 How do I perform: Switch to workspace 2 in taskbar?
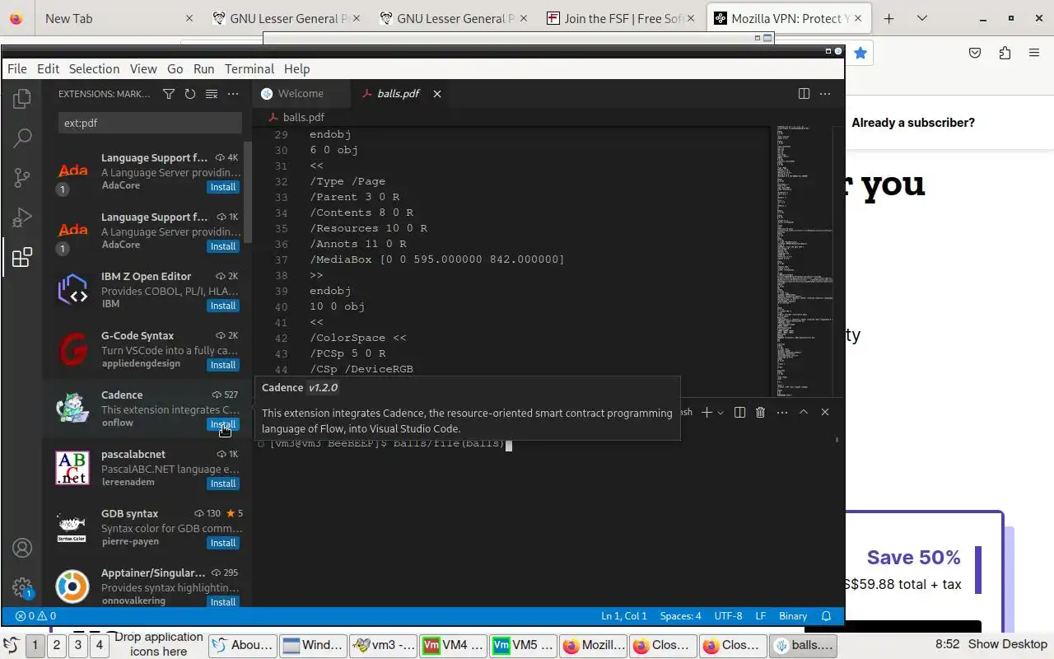point(56,645)
